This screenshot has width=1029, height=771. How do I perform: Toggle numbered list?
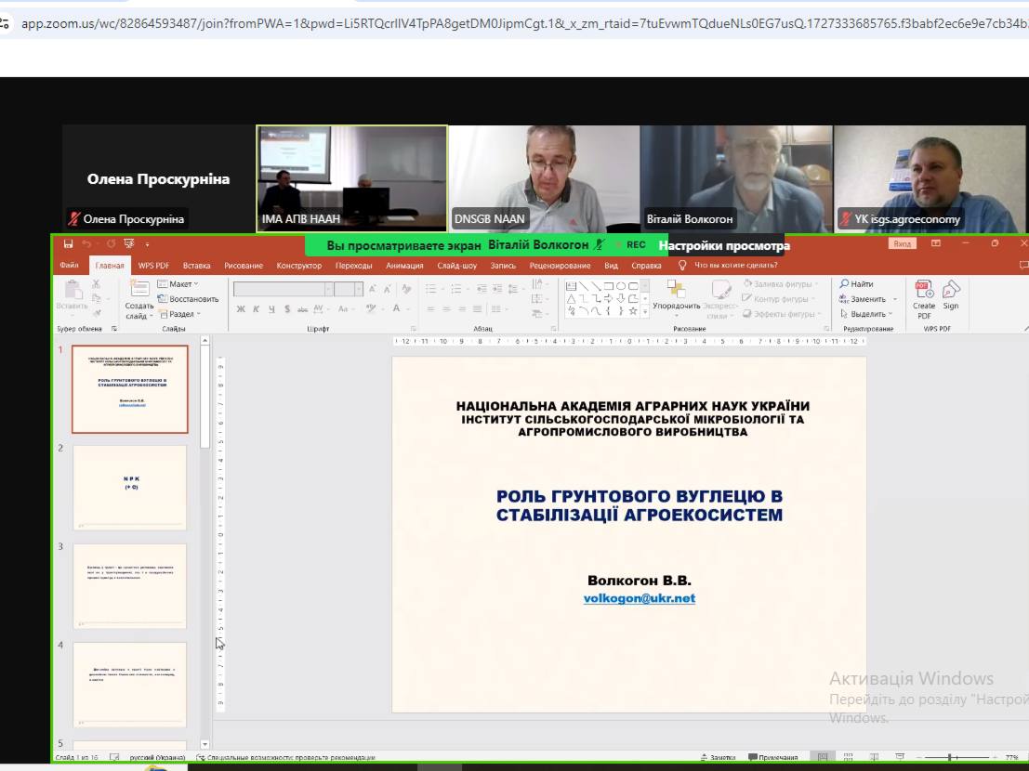[458, 289]
